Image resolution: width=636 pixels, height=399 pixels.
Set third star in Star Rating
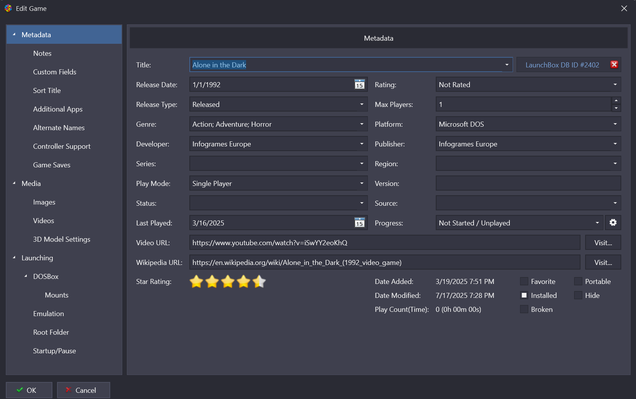(228, 282)
